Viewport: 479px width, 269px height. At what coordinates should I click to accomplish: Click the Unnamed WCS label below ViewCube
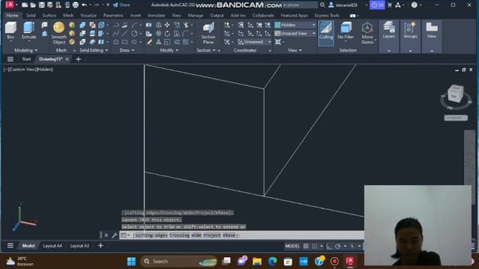pos(456,118)
